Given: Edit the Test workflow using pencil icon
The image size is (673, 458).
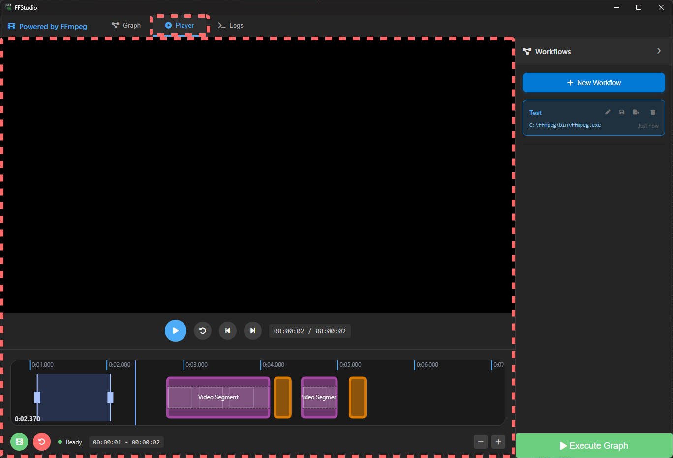Looking at the screenshot, I should pyautogui.click(x=608, y=112).
